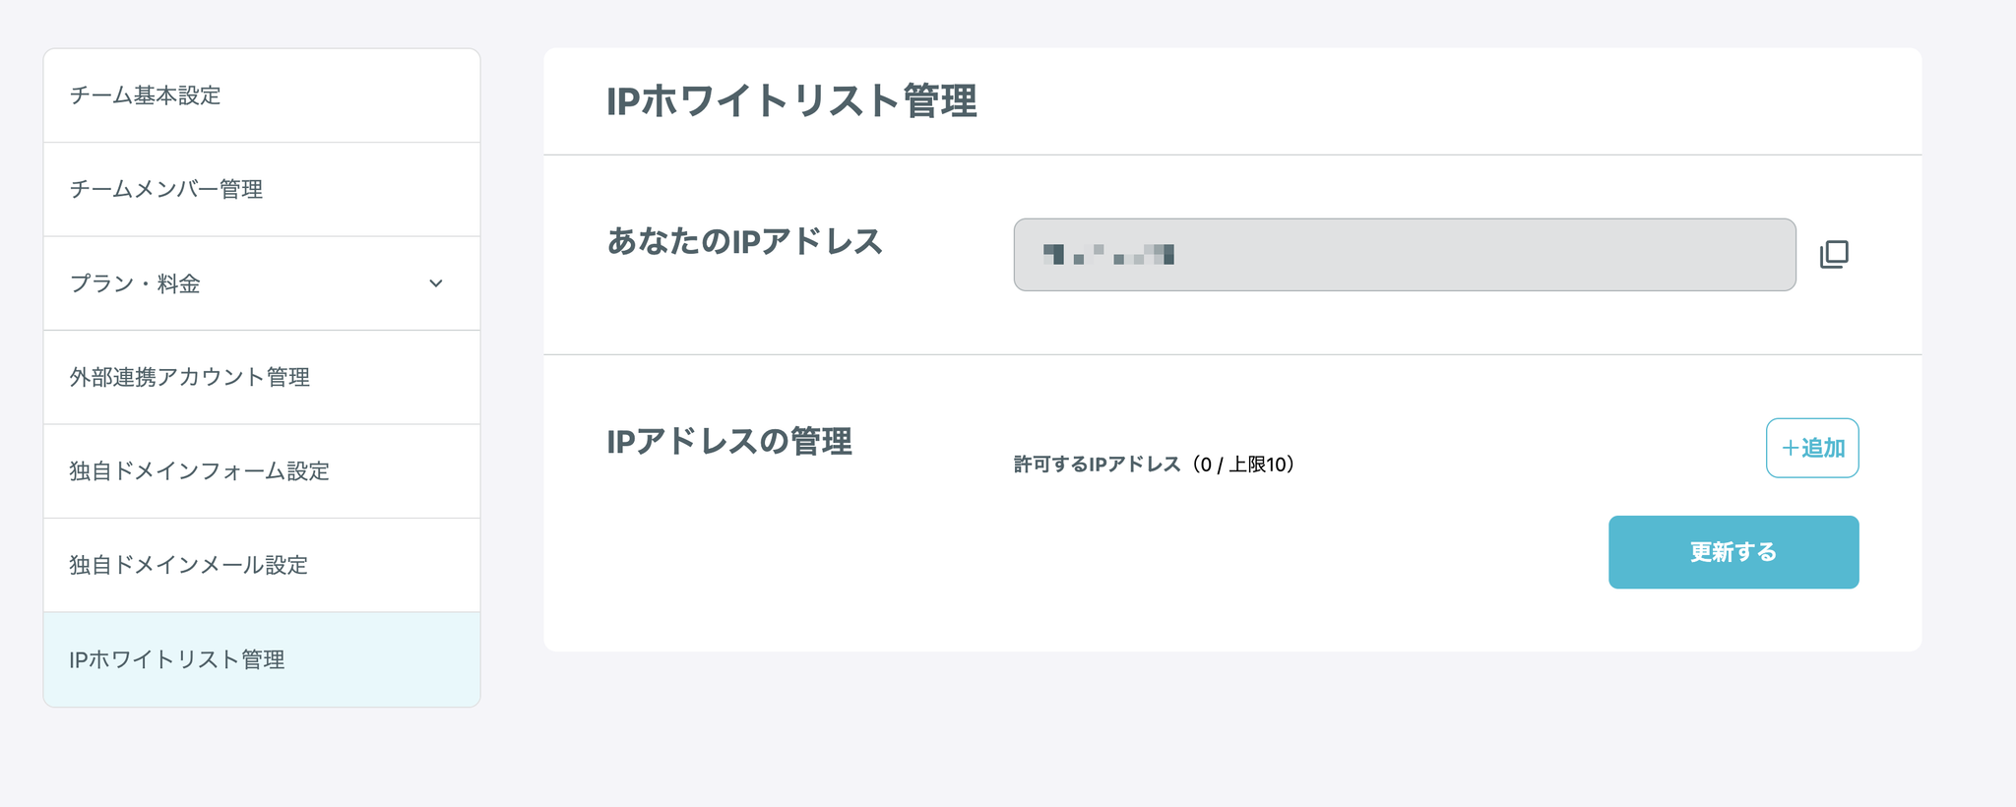Copy your IP address with copy icon

[x=1834, y=254]
